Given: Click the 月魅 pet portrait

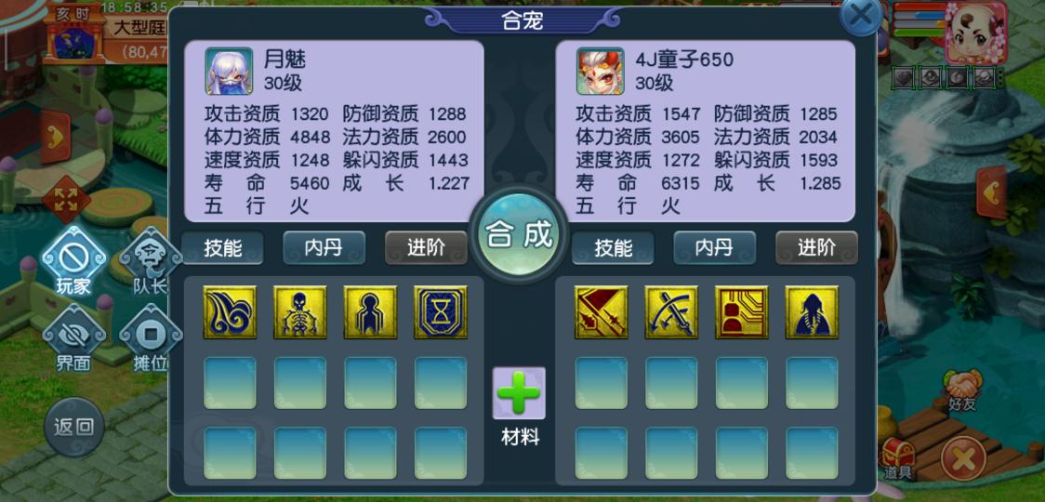Looking at the screenshot, I should pos(229,71).
